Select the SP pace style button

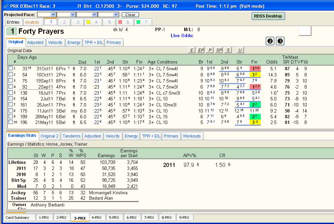click(x=219, y=50)
